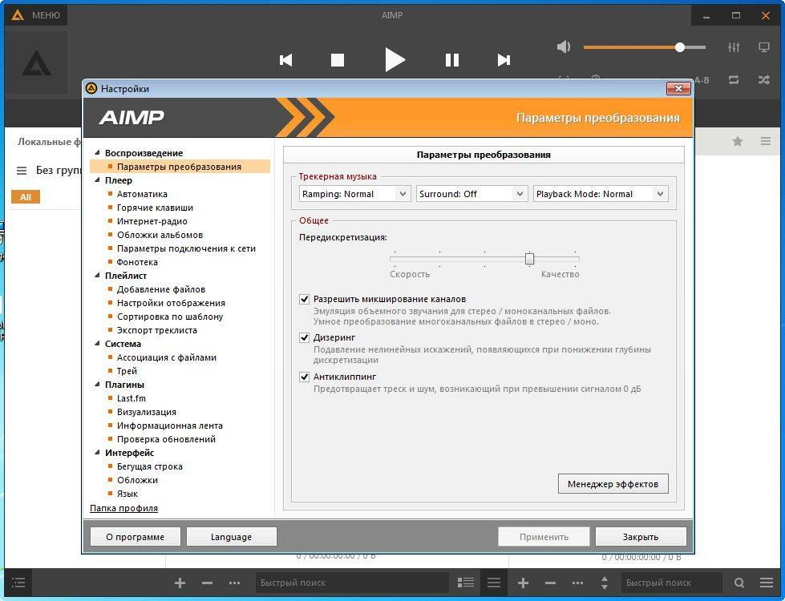The image size is (785, 601).
Task: Toggle the Дизеринг checkbox
Action: [305, 338]
